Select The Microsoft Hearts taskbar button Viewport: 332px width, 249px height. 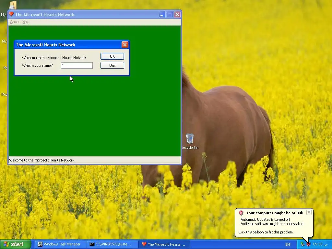pyautogui.click(x=164, y=244)
